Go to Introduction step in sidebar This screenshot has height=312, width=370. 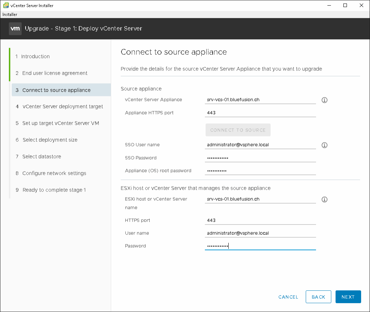(36, 57)
